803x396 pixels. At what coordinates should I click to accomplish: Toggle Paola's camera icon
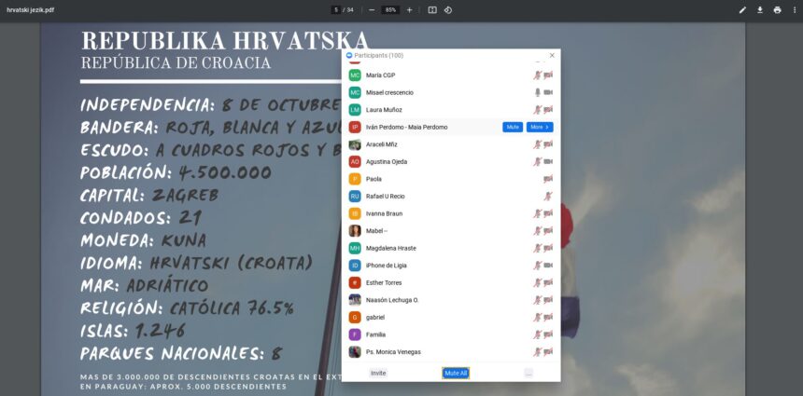click(x=548, y=179)
